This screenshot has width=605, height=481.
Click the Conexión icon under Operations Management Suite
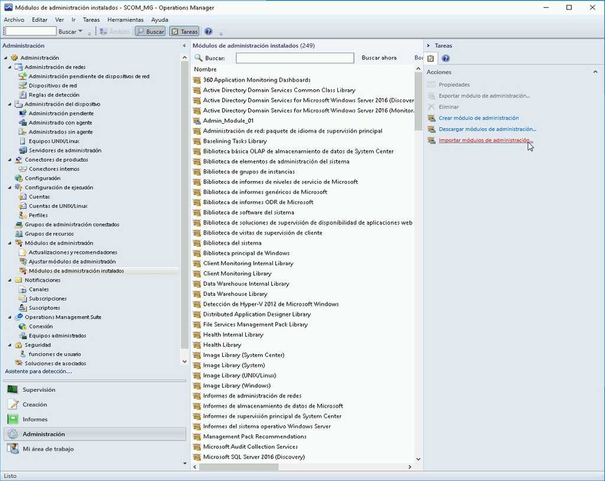pos(23,327)
